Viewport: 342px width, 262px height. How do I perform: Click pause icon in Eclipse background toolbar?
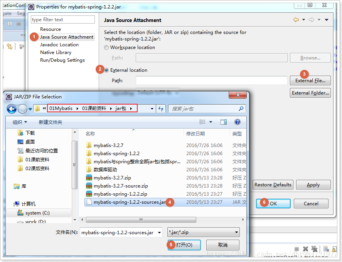[x=10, y=24]
